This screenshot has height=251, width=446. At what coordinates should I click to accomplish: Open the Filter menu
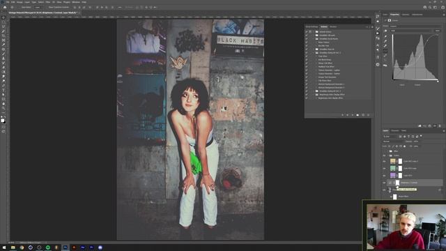(48, 2)
